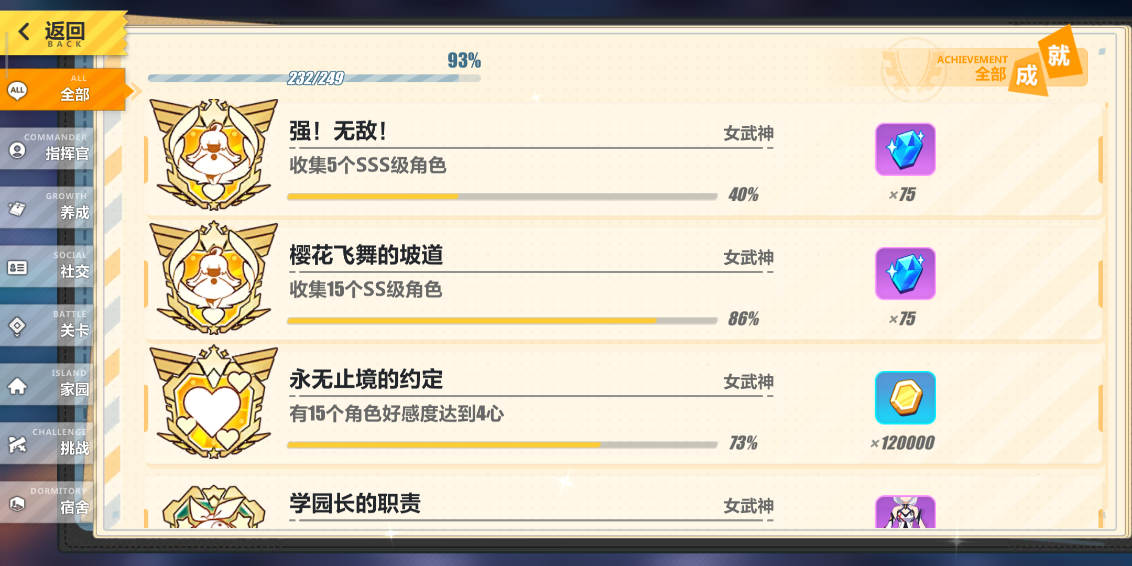Open the 指挥官 COMMANDER category tab
The image size is (1132, 566).
click(47, 148)
